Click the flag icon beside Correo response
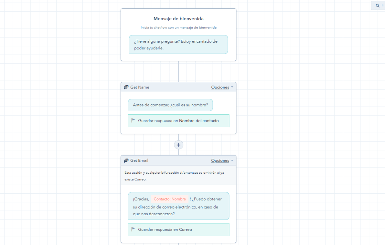 point(134,230)
